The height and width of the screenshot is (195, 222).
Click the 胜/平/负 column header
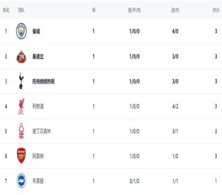(134, 10)
